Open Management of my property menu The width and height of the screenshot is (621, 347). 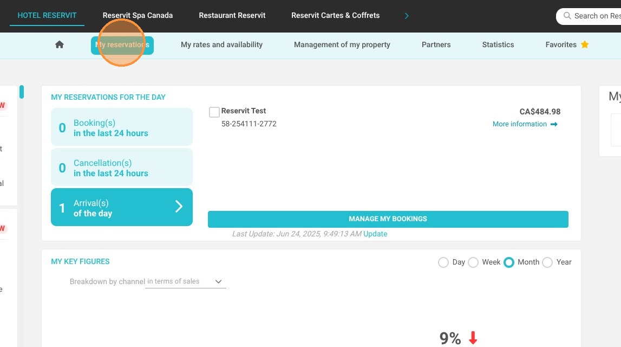point(342,45)
